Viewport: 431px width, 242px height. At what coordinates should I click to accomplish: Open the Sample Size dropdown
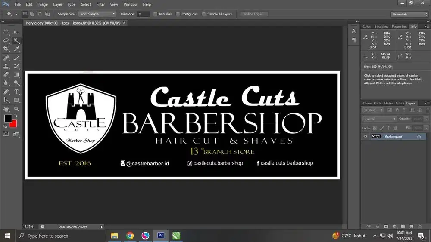pyautogui.click(x=97, y=14)
